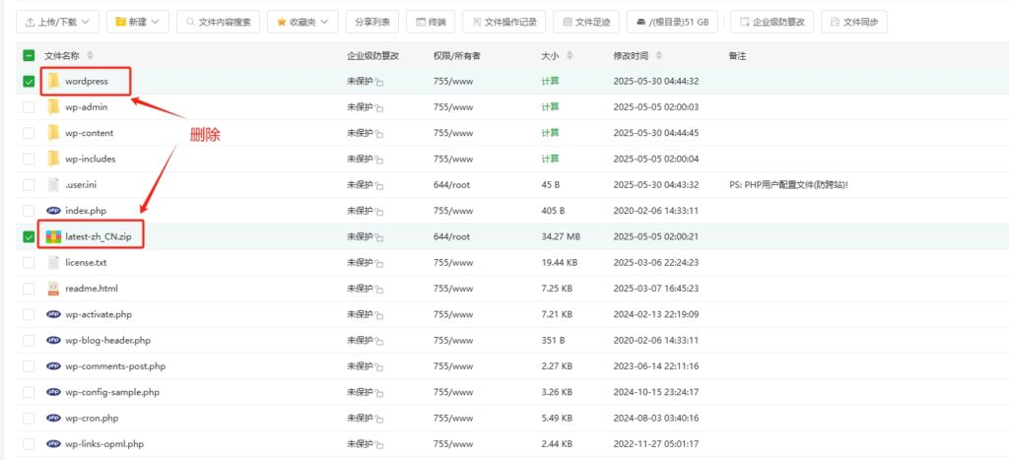The width and height of the screenshot is (1009, 460).
Task: Open the 终端 terminal button
Action: coord(430,21)
